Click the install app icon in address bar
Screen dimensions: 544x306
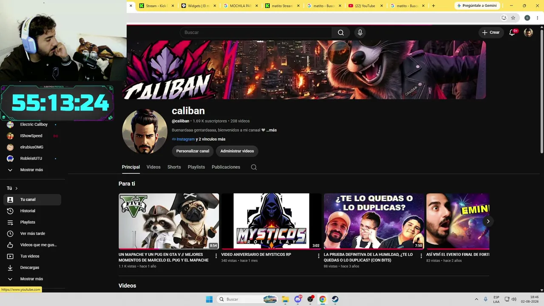(504, 18)
